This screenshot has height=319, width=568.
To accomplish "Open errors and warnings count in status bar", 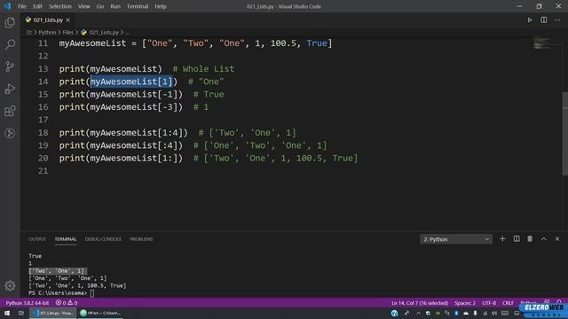I will point(67,303).
